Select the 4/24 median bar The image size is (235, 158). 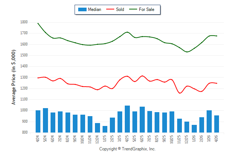pos(38,122)
